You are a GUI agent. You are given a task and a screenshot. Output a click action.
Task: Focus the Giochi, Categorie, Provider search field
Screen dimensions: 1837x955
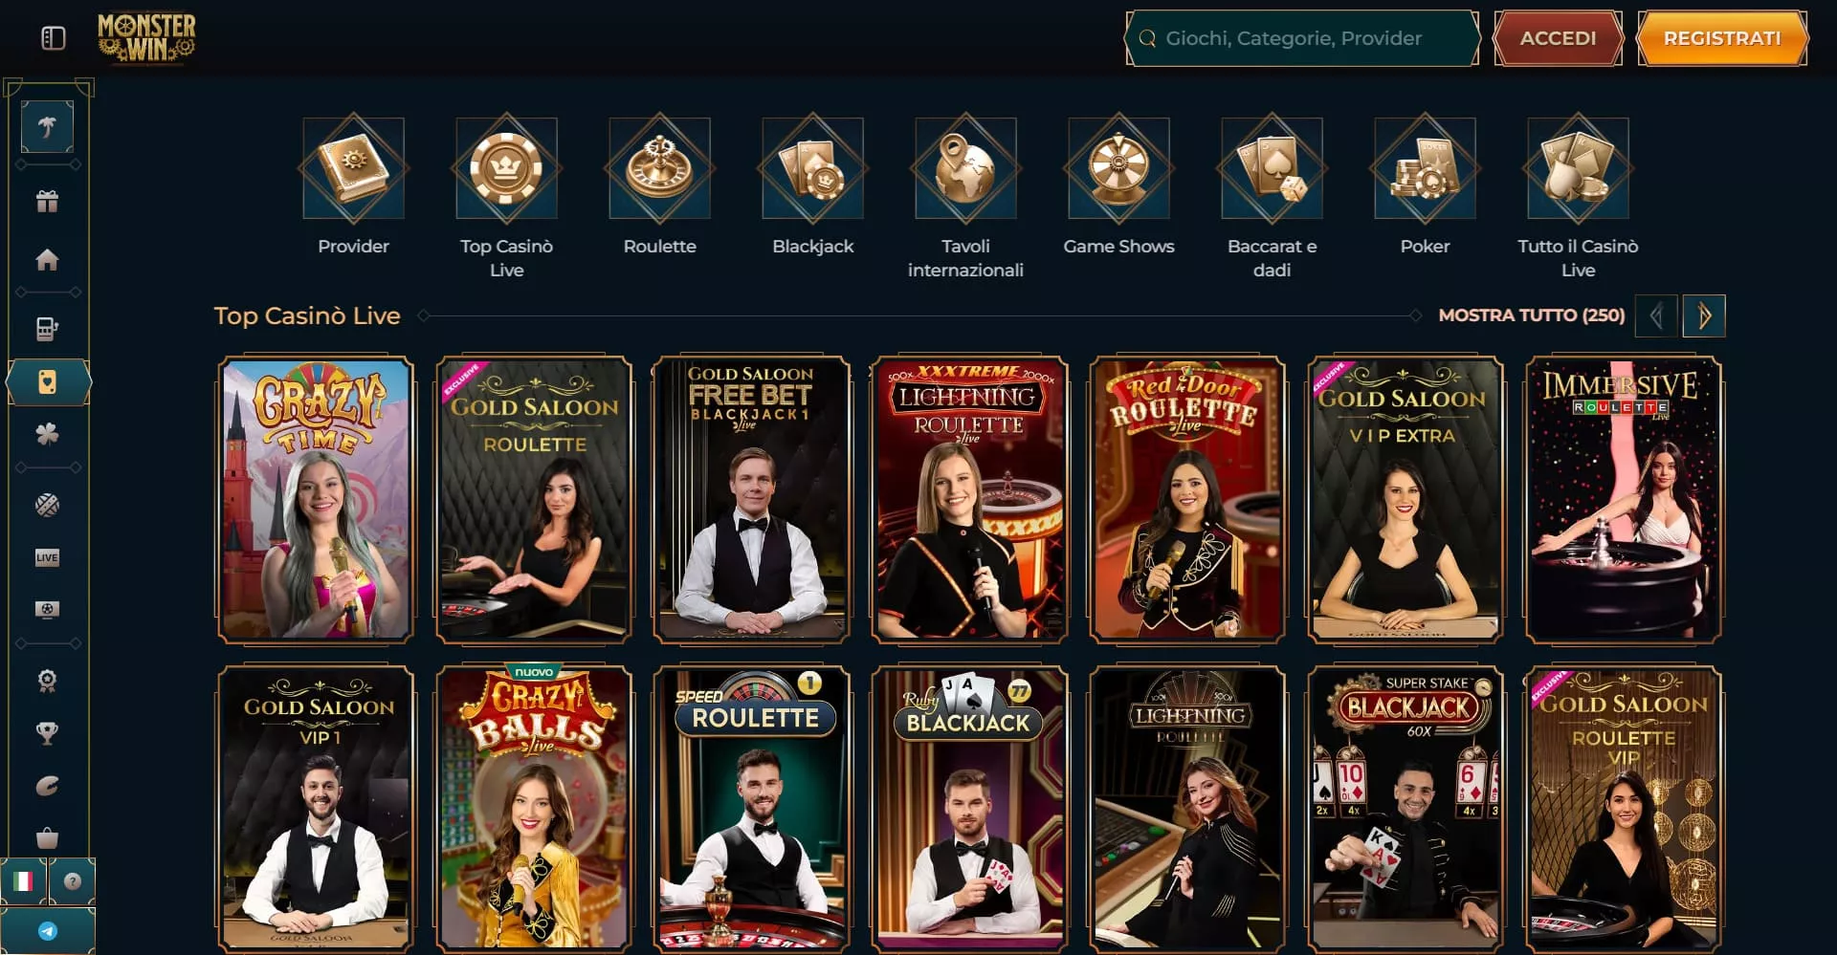[x=1302, y=38]
